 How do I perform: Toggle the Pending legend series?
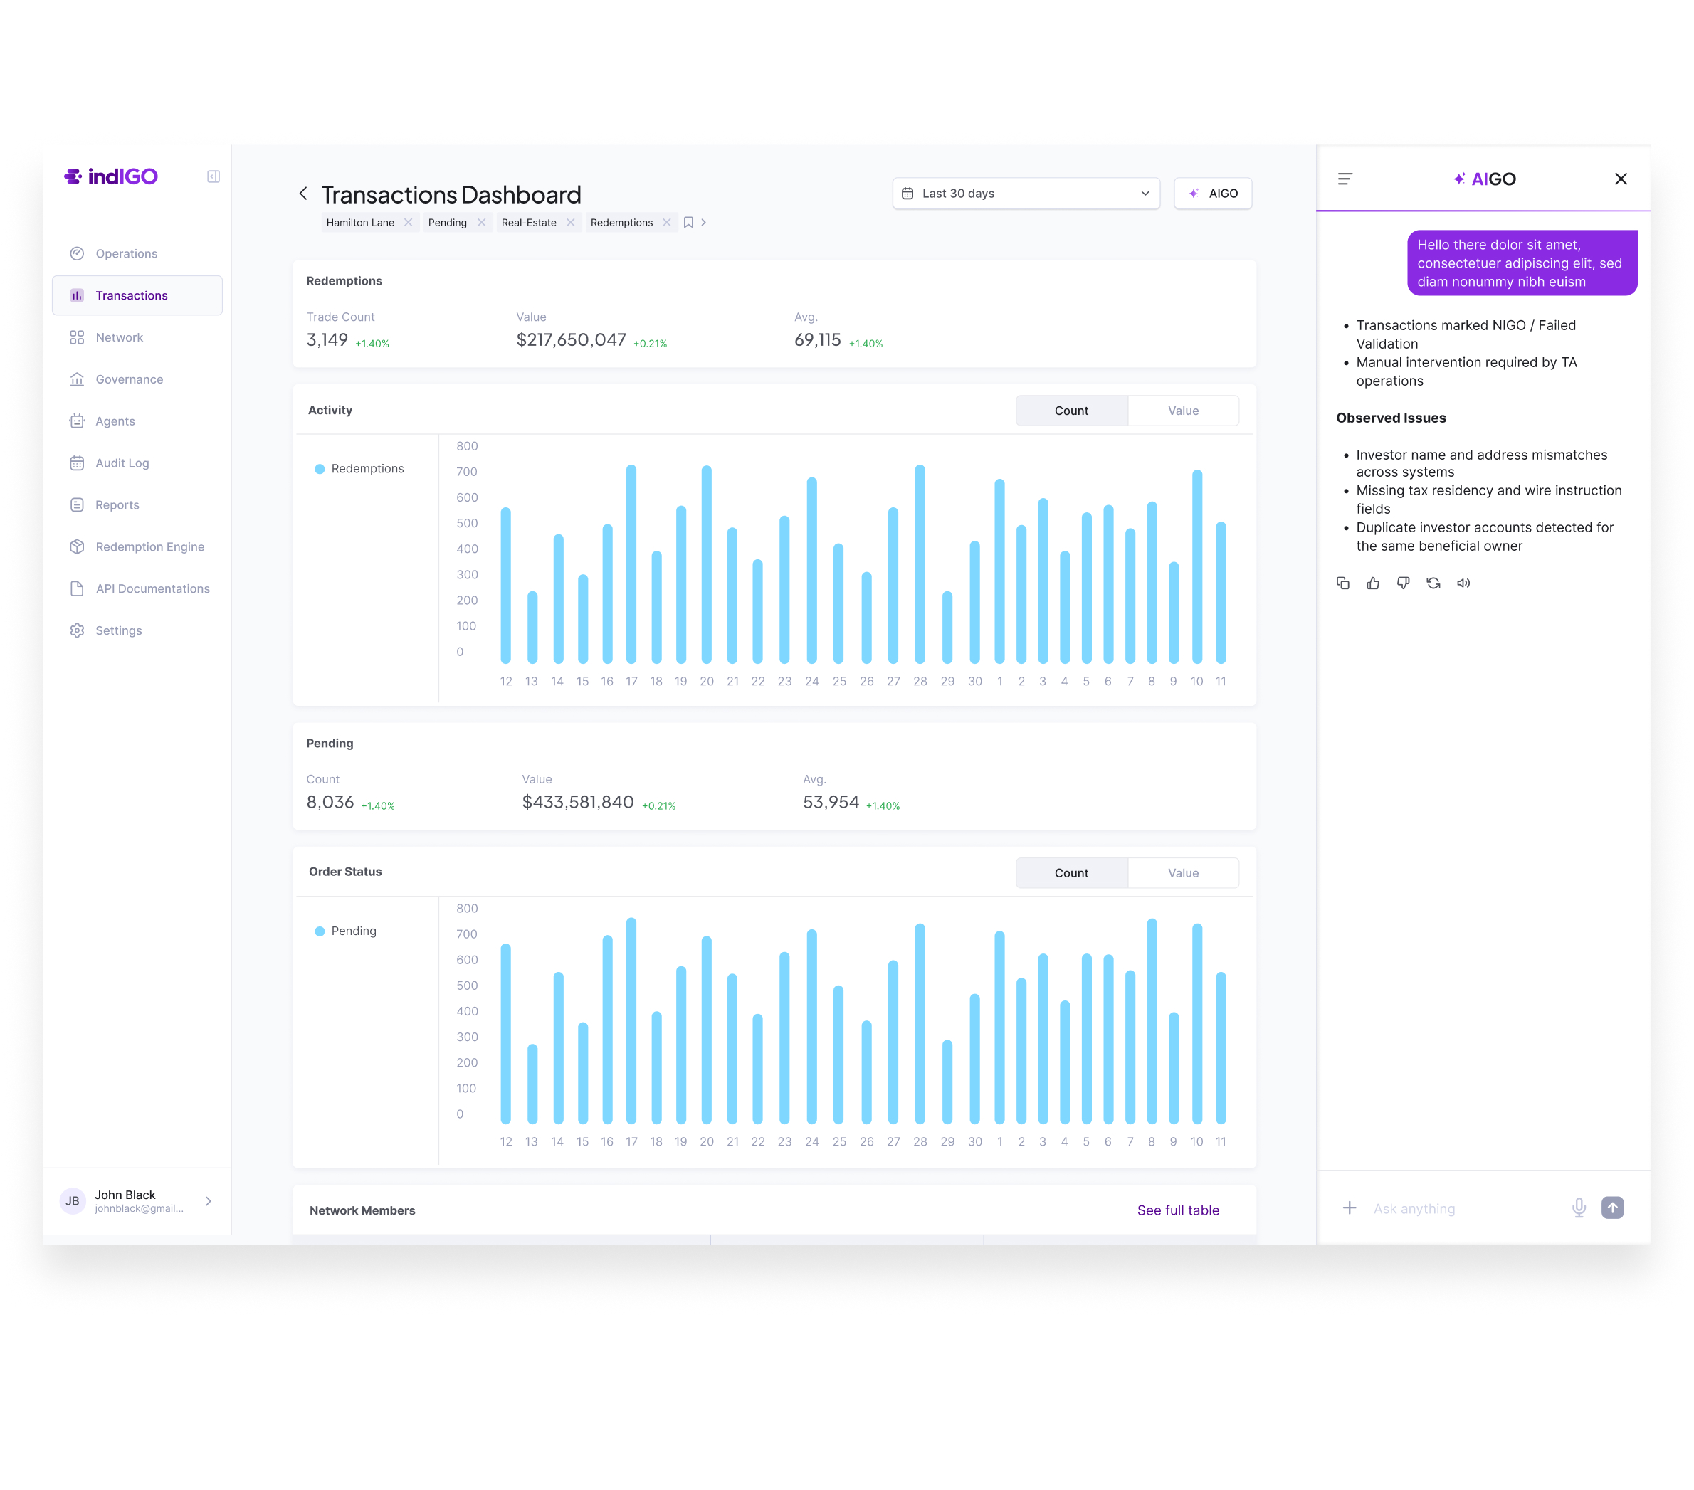[x=346, y=931]
